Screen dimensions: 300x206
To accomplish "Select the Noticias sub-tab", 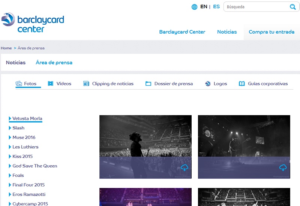I will (16, 62).
